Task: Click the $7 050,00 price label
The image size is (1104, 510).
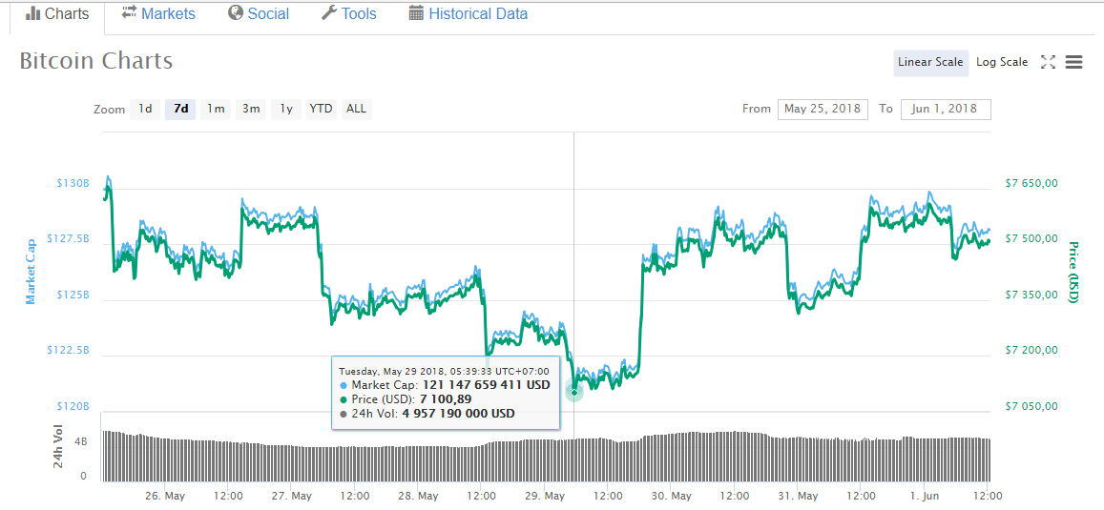Action: click(x=1032, y=407)
